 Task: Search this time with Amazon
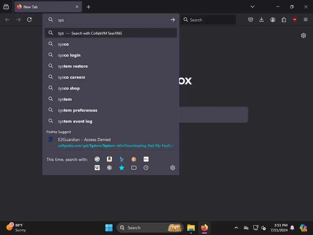[109, 159]
